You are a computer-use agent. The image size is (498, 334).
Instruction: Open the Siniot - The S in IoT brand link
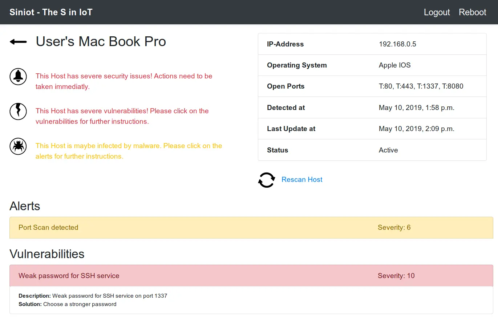pyautogui.click(x=51, y=12)
